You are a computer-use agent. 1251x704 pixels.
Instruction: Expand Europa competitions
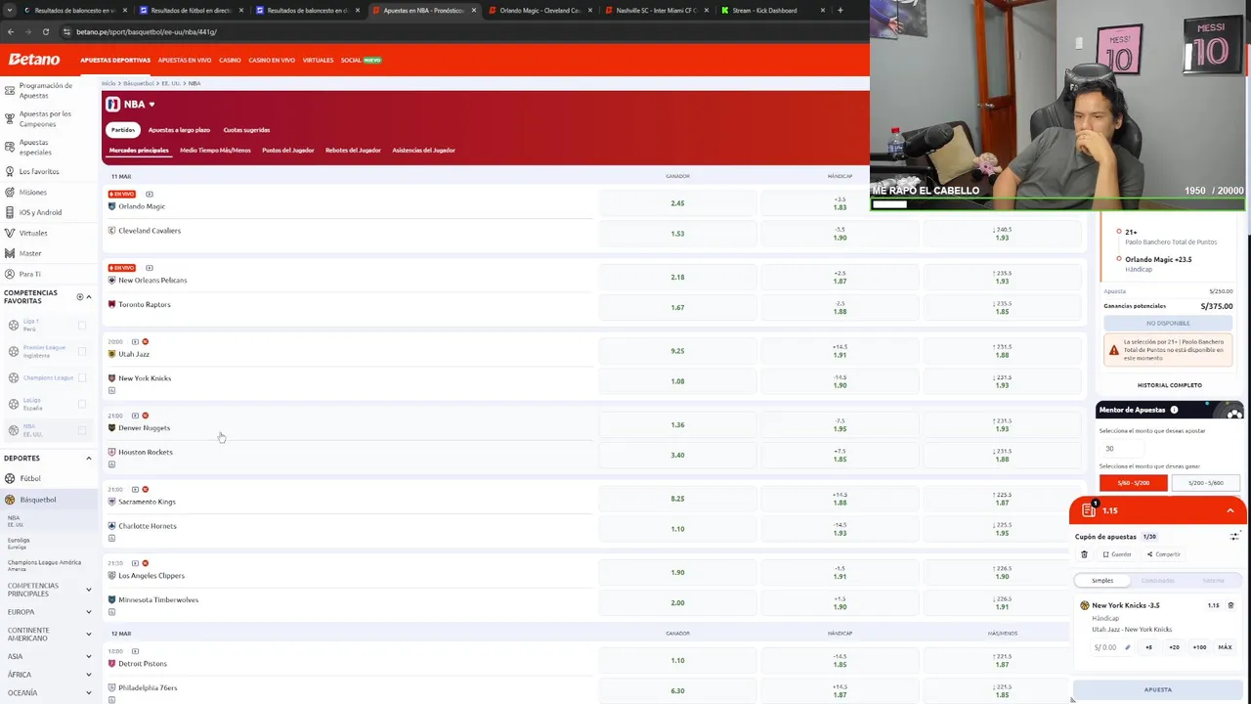click(x=88, y=612)
